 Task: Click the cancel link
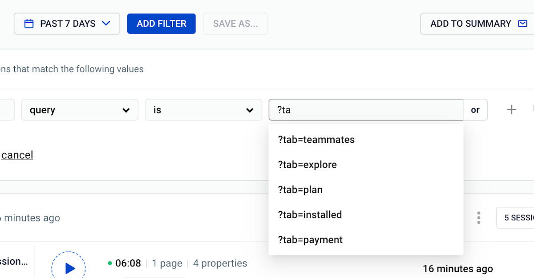17,155
